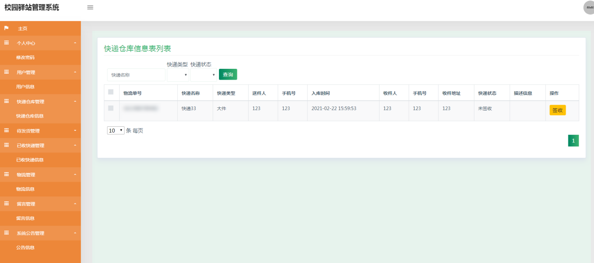This screenshot has width=594, height=263.
Task: Click the 快递仓库信息表列表 heading
Action: tap(138, 49)
